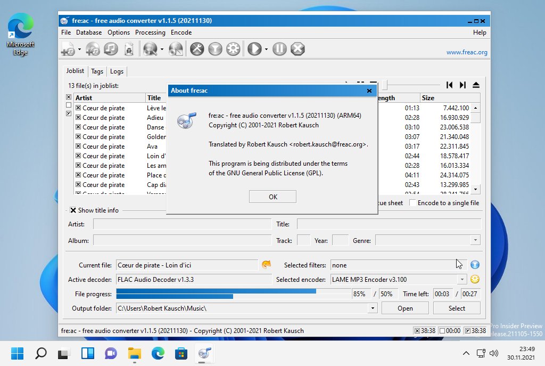This screenshot has height=366, width=545.
Task: Click the select-all tracks checkbox beside joblist
Action: click(x=69, y=97)
